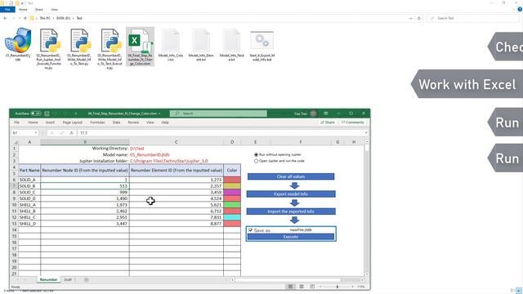Select 'Open Jupiter and run the code' option
The width and height of the screenshot is (523, 294).
256,161
